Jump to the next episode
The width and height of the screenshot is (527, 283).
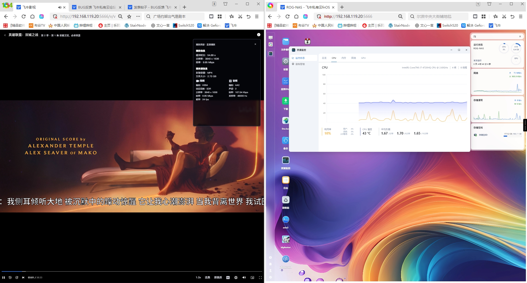click(23, 278)
